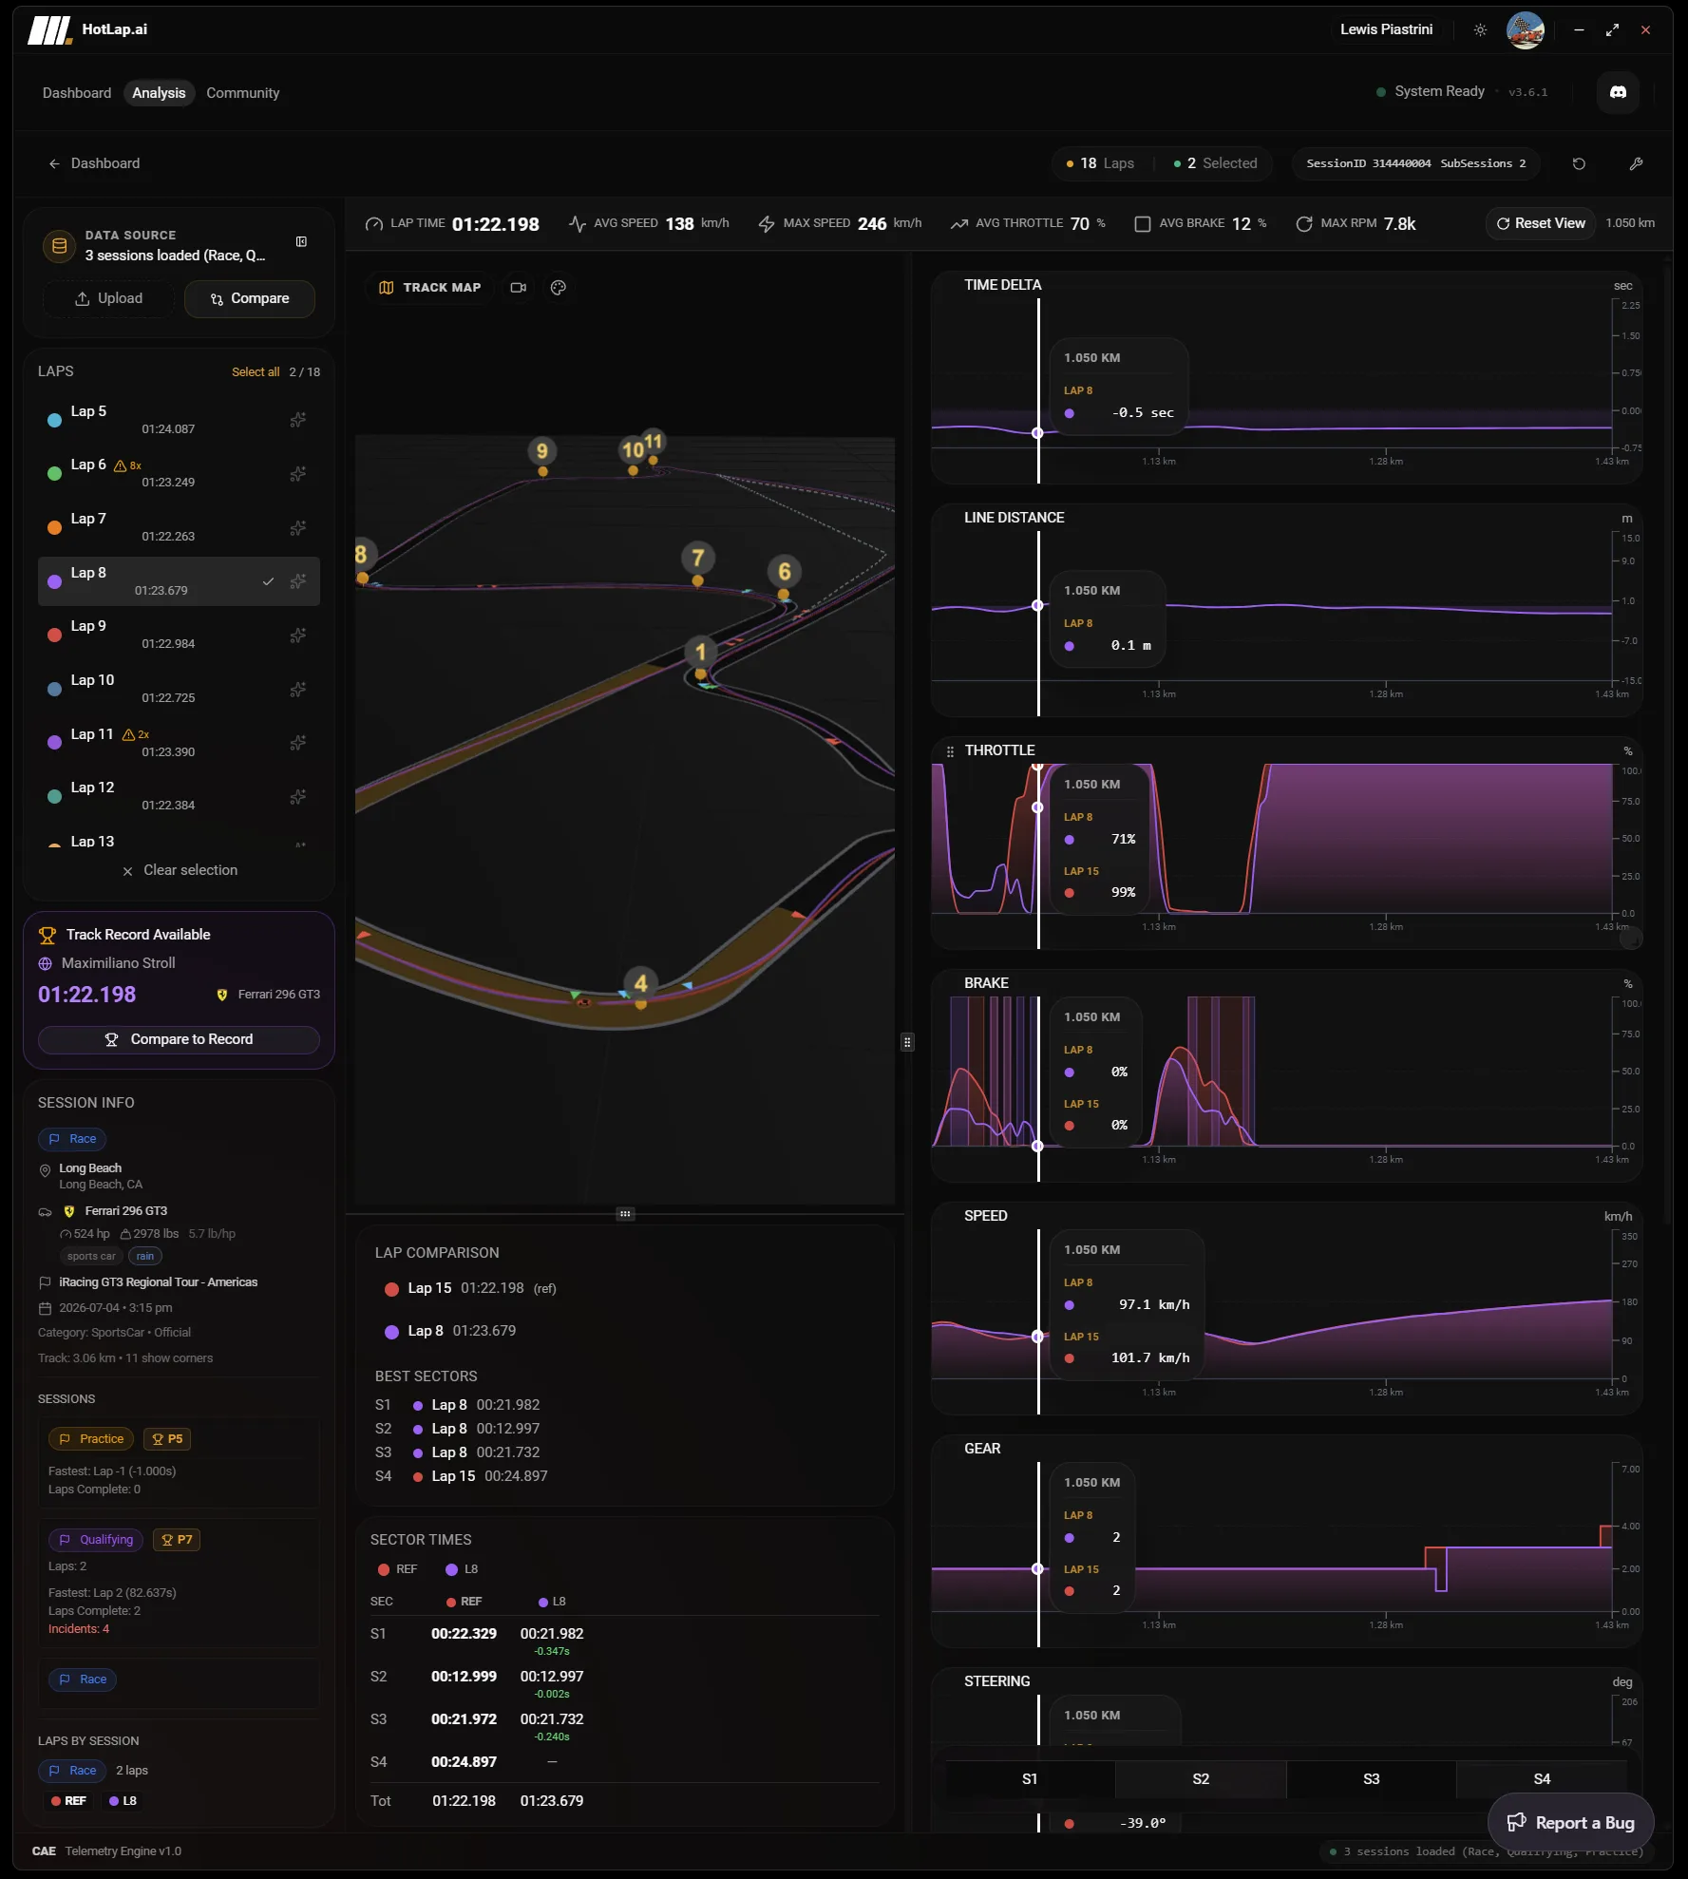The height and width of the screenshot is (1879, 1688).
Task: Switch to the Dashboard tab
Action: click(x=77, y=93)
